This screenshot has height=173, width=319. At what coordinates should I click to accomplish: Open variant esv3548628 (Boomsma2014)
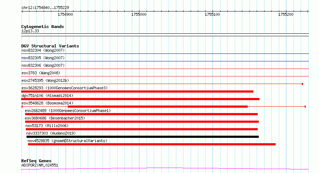[x=47, y=103]
